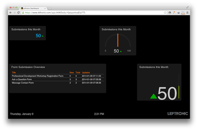Click timestamp 2014-01-09 07:11:03
Viewport: 198px width, 130px height.
point(91,76)
